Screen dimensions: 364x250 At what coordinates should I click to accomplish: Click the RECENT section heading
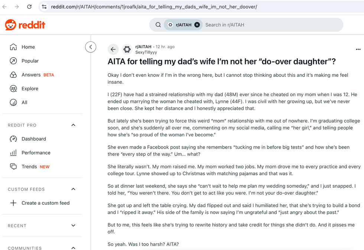17,225
